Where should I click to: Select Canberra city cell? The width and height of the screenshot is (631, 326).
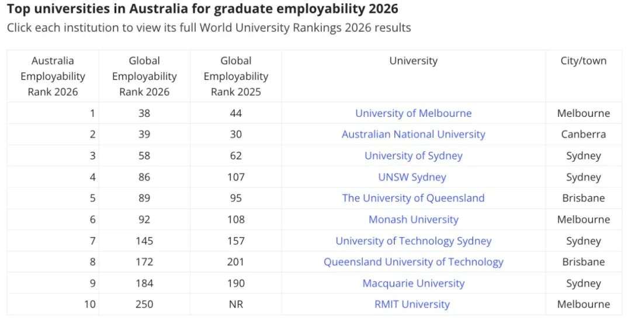tap(583, 134)
